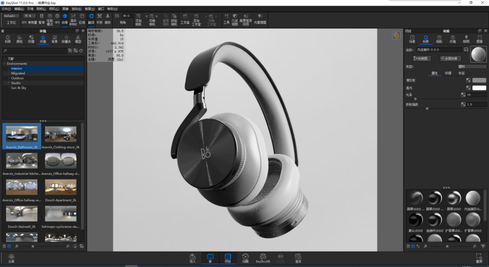This screenshot has height=267, width=489.
Task: Toggle 去噪 (denoise) in the toolbar
Action: click(64, 18)
